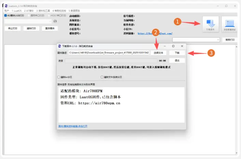
Task: Click the 00:00 elapsed time label
Action: click(x=162, y=61)
